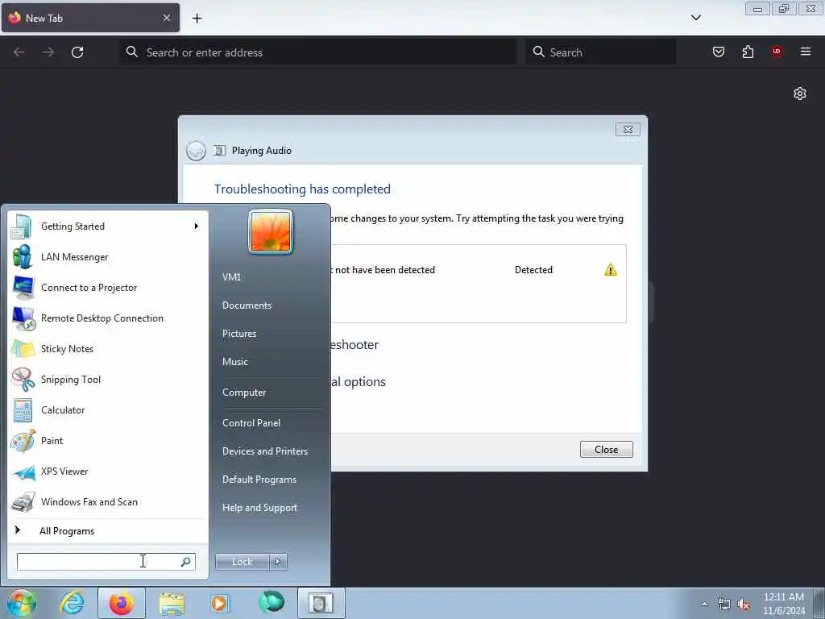
Task: Open Windows Media Player from taskbar
Action: (220, 603)
